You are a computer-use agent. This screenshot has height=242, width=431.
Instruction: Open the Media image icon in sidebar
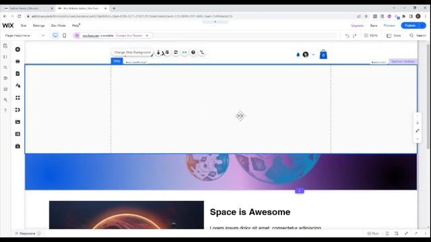[x=18, y=122]
